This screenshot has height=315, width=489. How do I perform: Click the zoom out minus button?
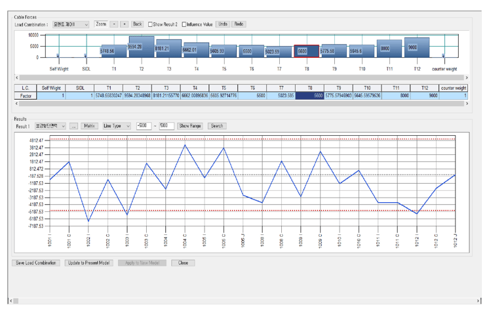114,24
